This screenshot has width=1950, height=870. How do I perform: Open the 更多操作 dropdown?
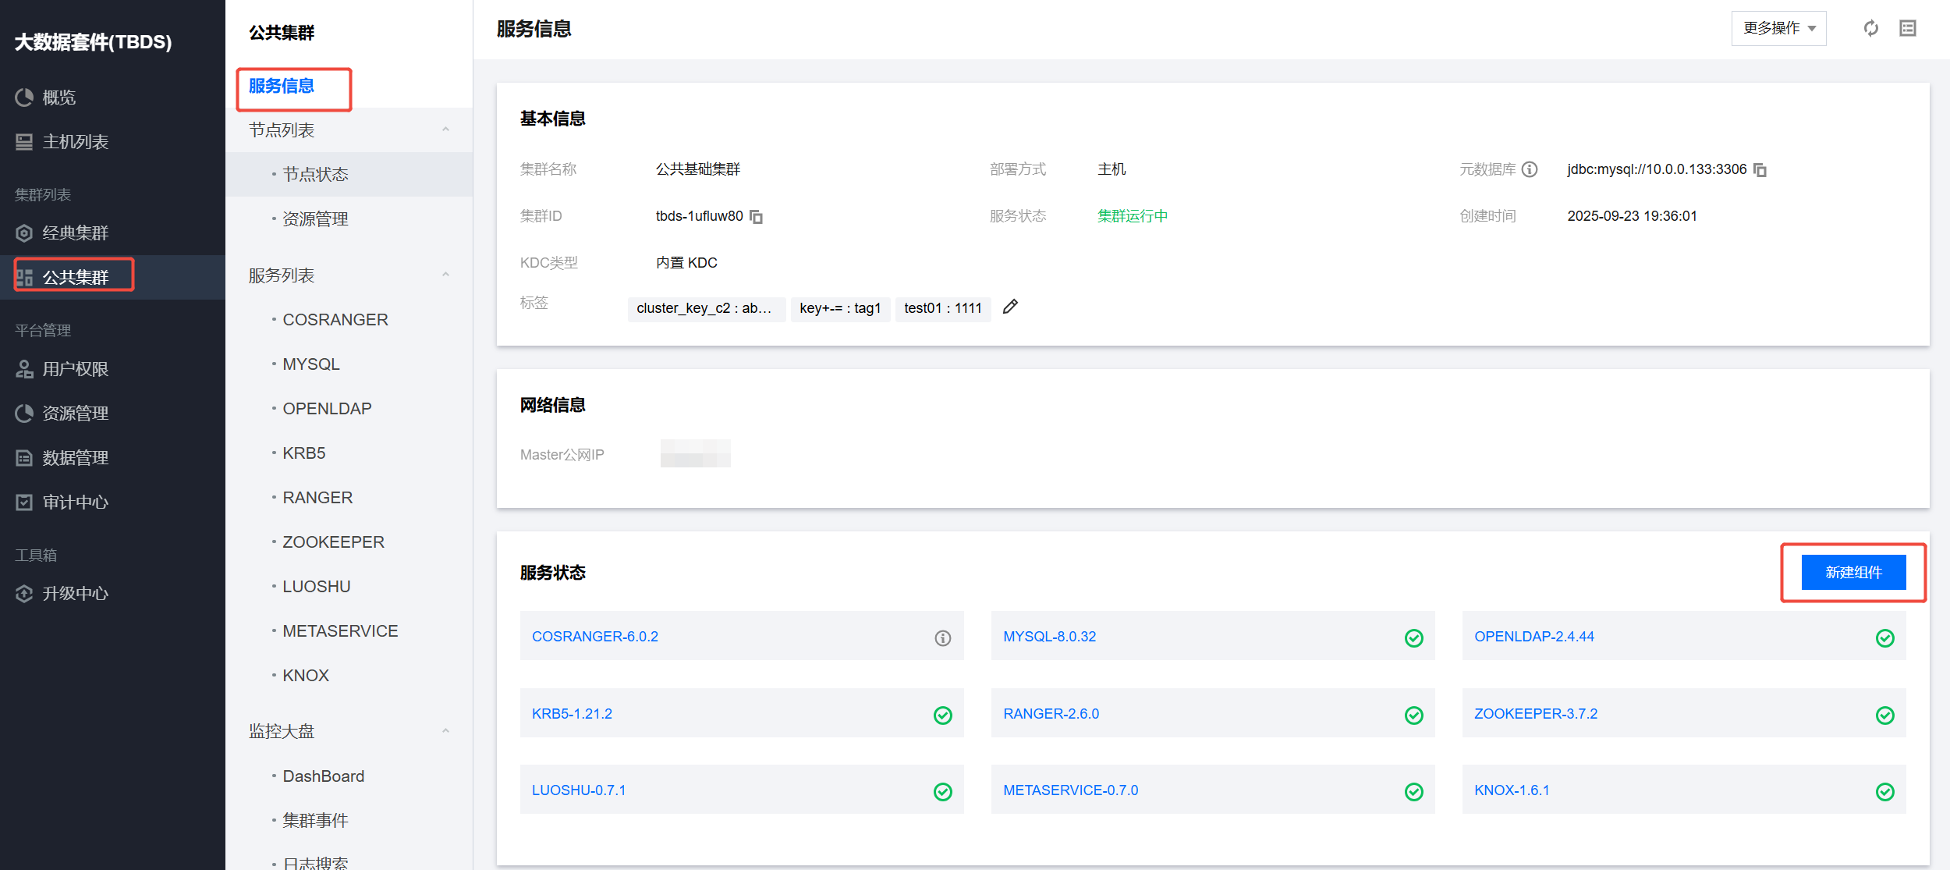pos(1778,29)
